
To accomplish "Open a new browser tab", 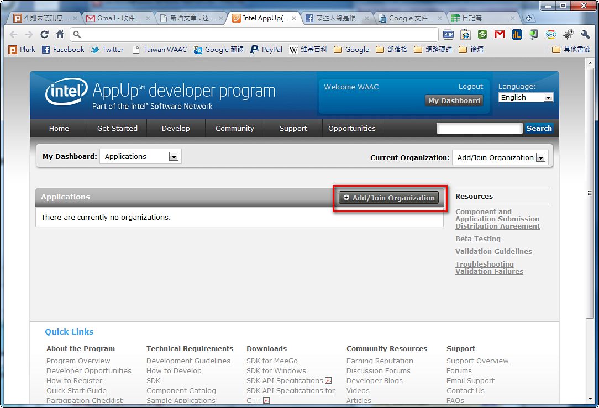I will coord(529,18).
